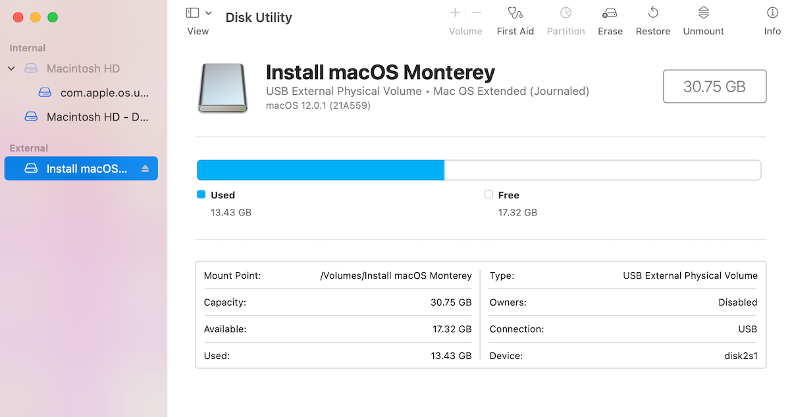Select com.apple.os.u... snapshot in sidebar
The height and width of the screenshot is (417, 790).
click(105, 93)
